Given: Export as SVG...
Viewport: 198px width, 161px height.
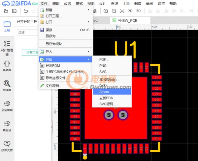Looking at the screenshot, I should point(112,72).
